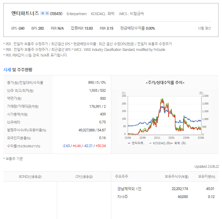Click the 23/04 x-axis label
222x219 pixels.
click(186, 138)
